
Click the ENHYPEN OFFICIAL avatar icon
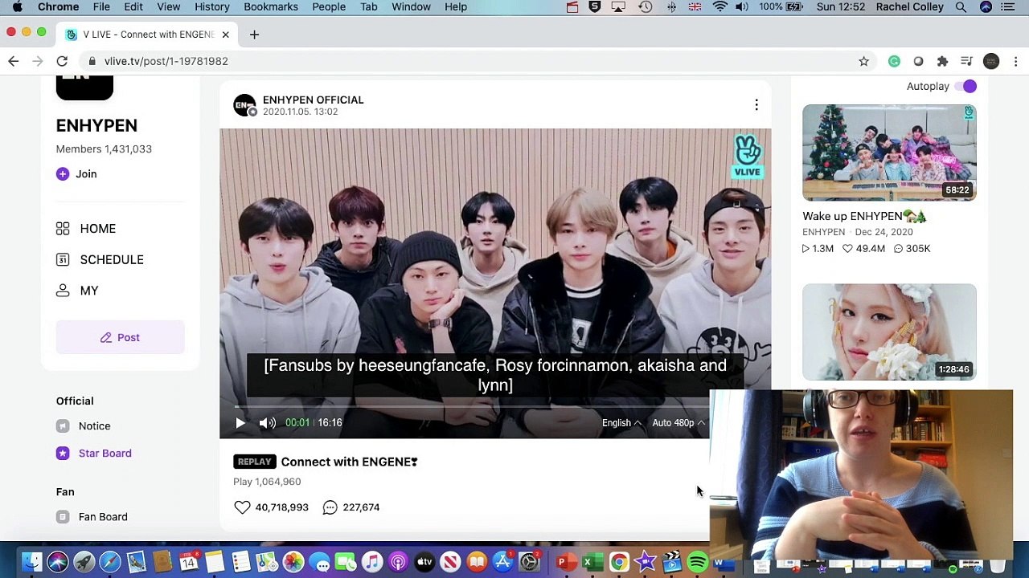(x=244, y=105)
